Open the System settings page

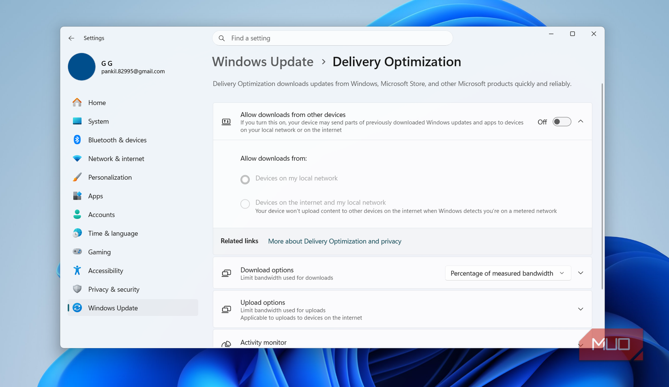(x=133, y=121)
